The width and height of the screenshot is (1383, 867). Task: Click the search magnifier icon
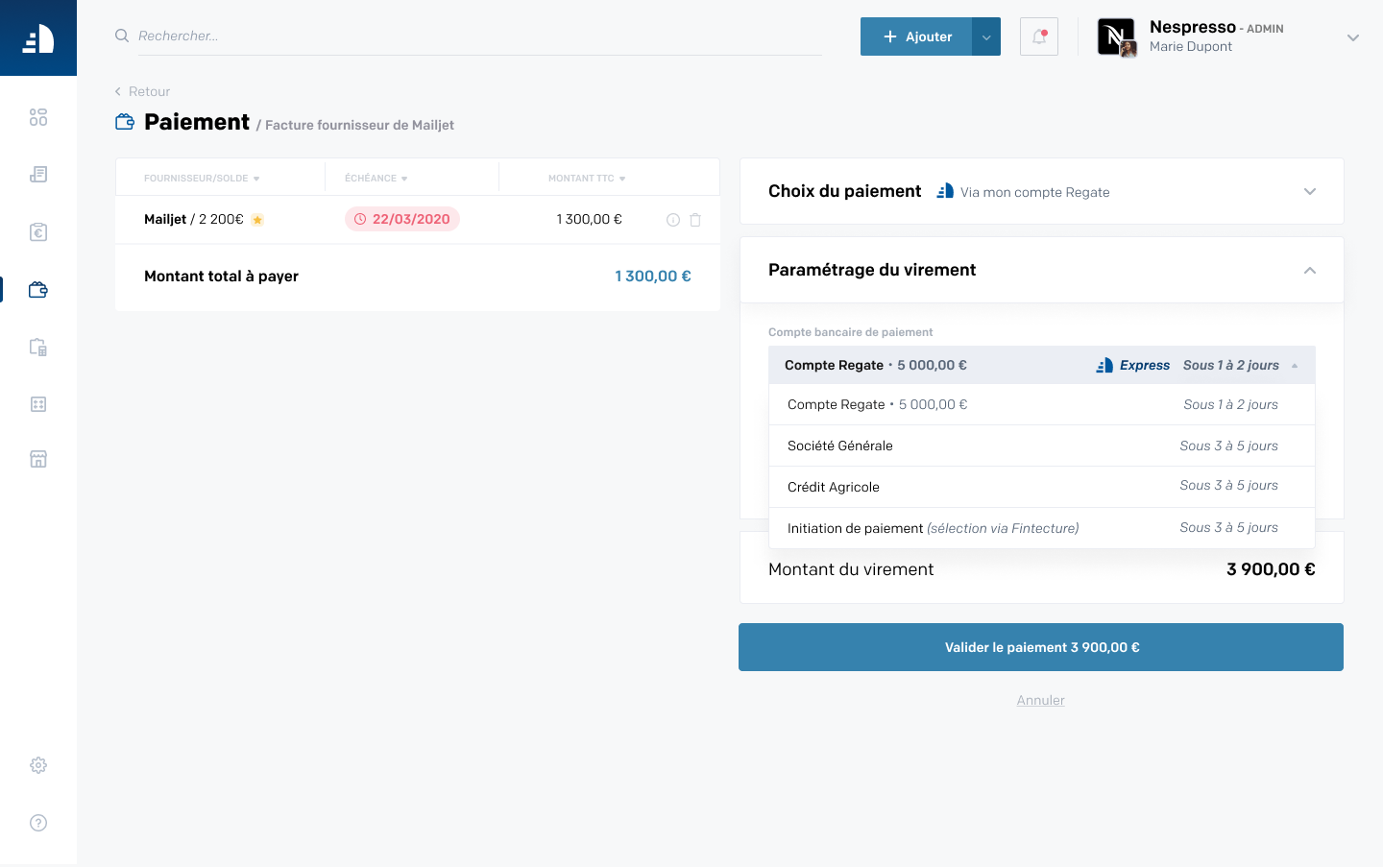pos(122,36)
